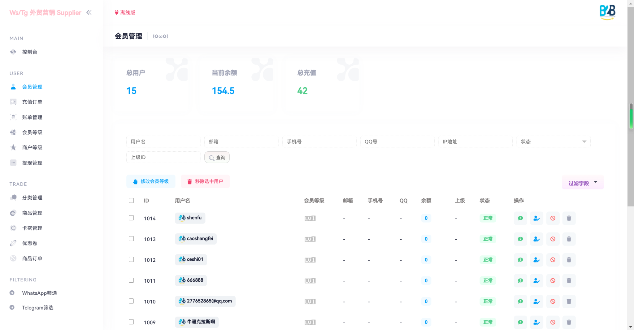Click recharge icon for user 666888
Screen dimensions: 634x330
[x=520, y=280]
